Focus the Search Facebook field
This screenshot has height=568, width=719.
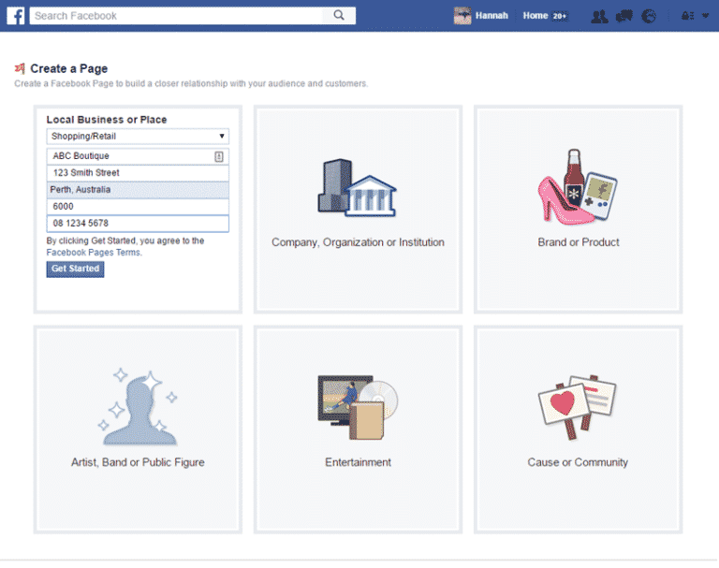(x=177, y=16)
